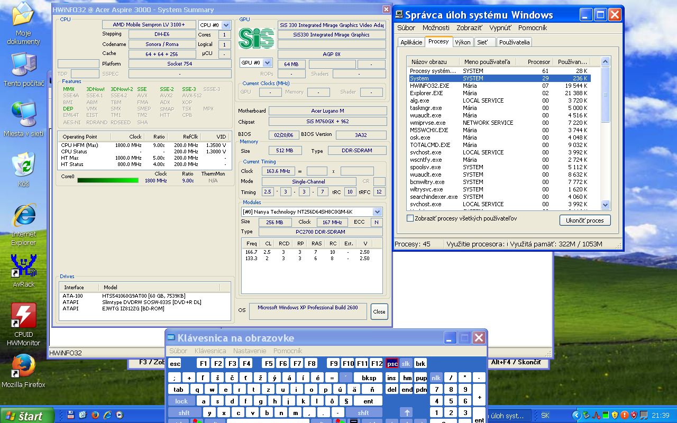Switch to the Používatelia tab
Viewport: 677px width, 423px height.
click(x=514, y=42)
